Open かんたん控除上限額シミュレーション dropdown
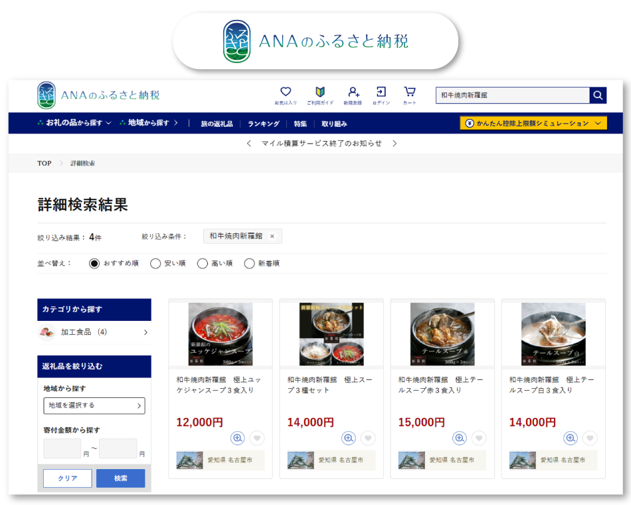Image resolution: width=631 pixels, height=505 pixels. [x=533, y=123]
